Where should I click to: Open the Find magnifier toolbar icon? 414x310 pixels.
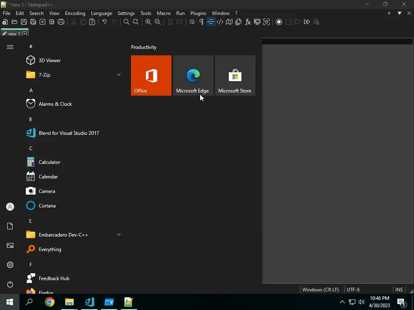click(x=127, y=22)
